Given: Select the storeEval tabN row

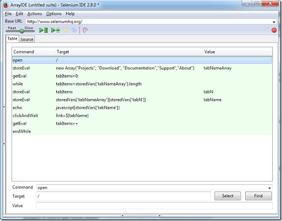Looking at the screenshot, I should [142, 92].
